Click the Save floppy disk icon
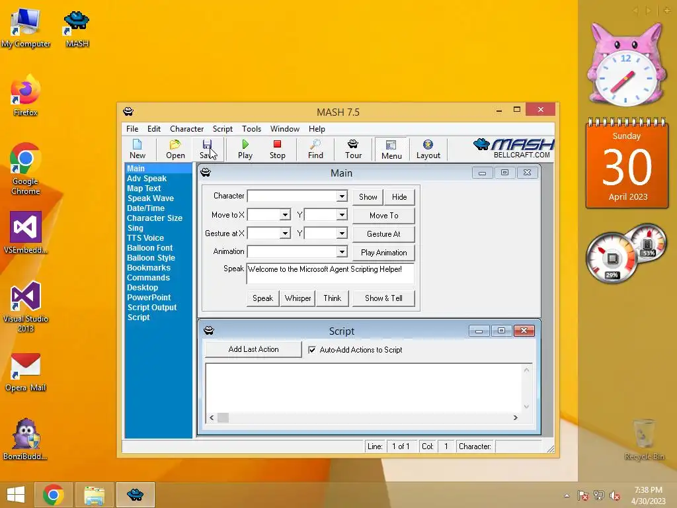 coord(207,149)
